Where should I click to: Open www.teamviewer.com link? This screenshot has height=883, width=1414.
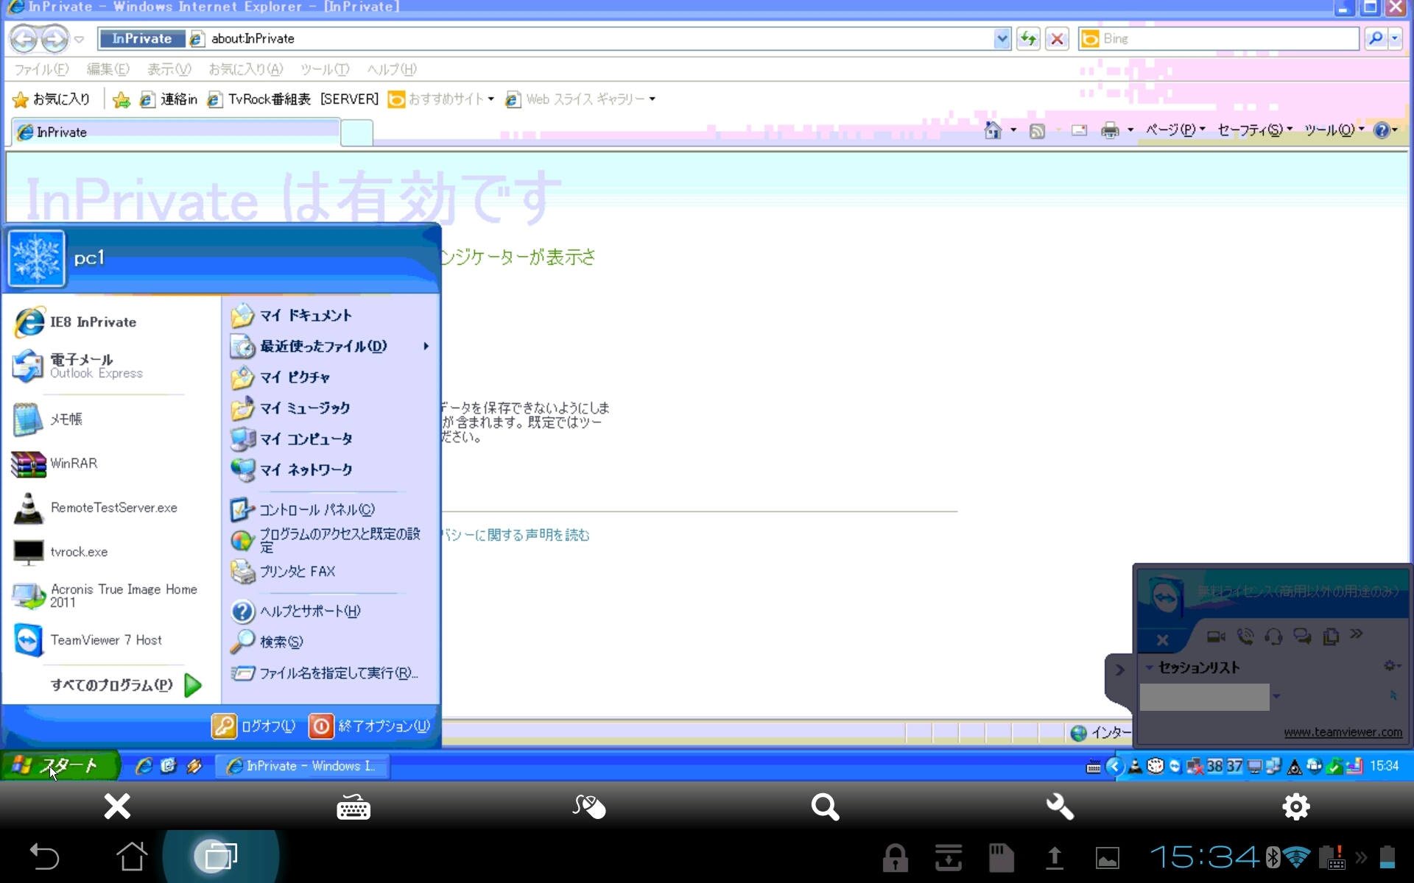click(x=1343, y=732)
